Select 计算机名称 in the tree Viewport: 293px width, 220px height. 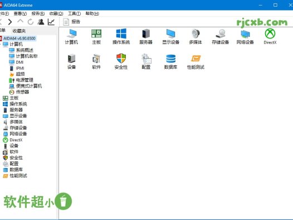point(23,56)
